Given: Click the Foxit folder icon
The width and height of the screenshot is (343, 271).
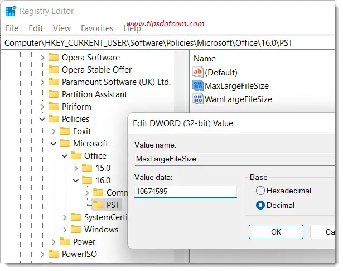Looking at the screenshot, I should click(x=65, y=131).
